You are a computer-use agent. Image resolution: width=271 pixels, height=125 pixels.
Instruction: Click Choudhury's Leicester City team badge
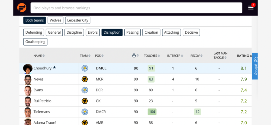click(x=85, y=68)
